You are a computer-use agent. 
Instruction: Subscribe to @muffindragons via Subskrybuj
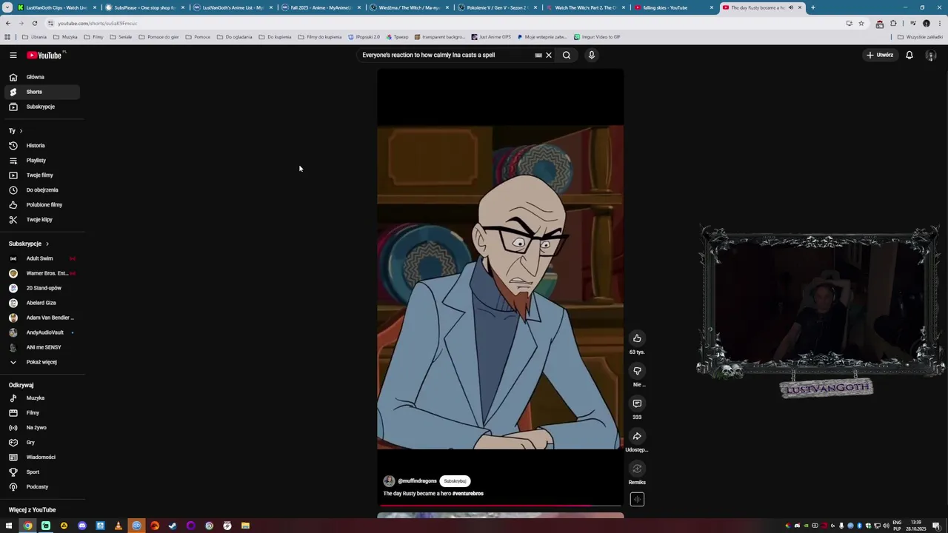point(455,481)
